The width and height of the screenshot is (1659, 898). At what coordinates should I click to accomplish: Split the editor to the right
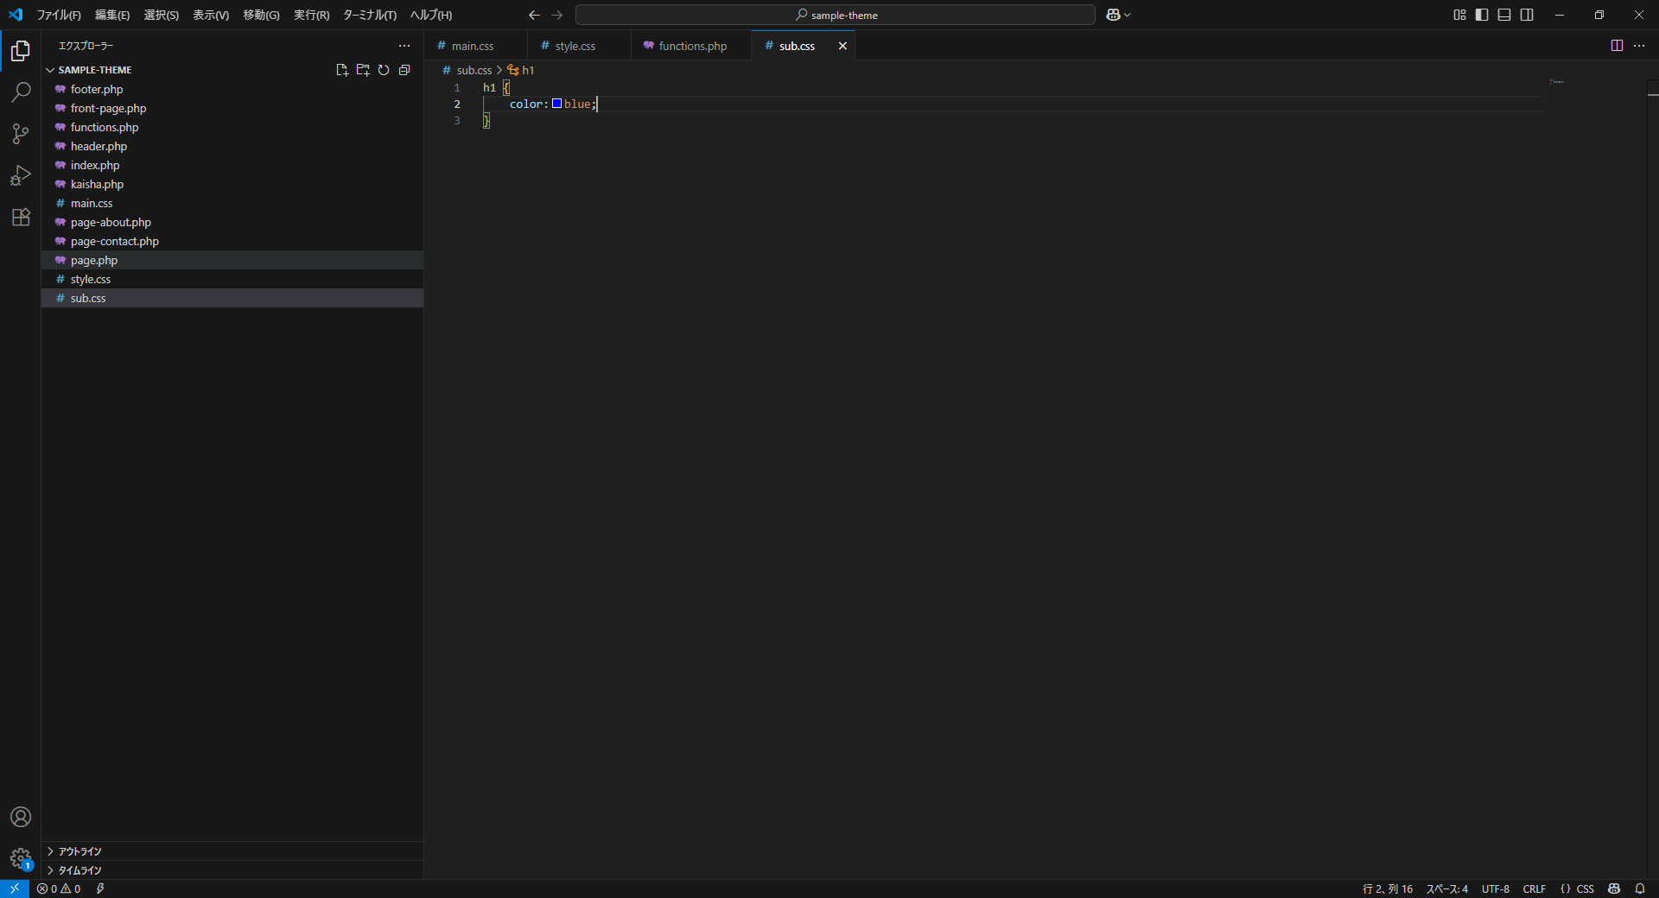(x=1617, y=46)
